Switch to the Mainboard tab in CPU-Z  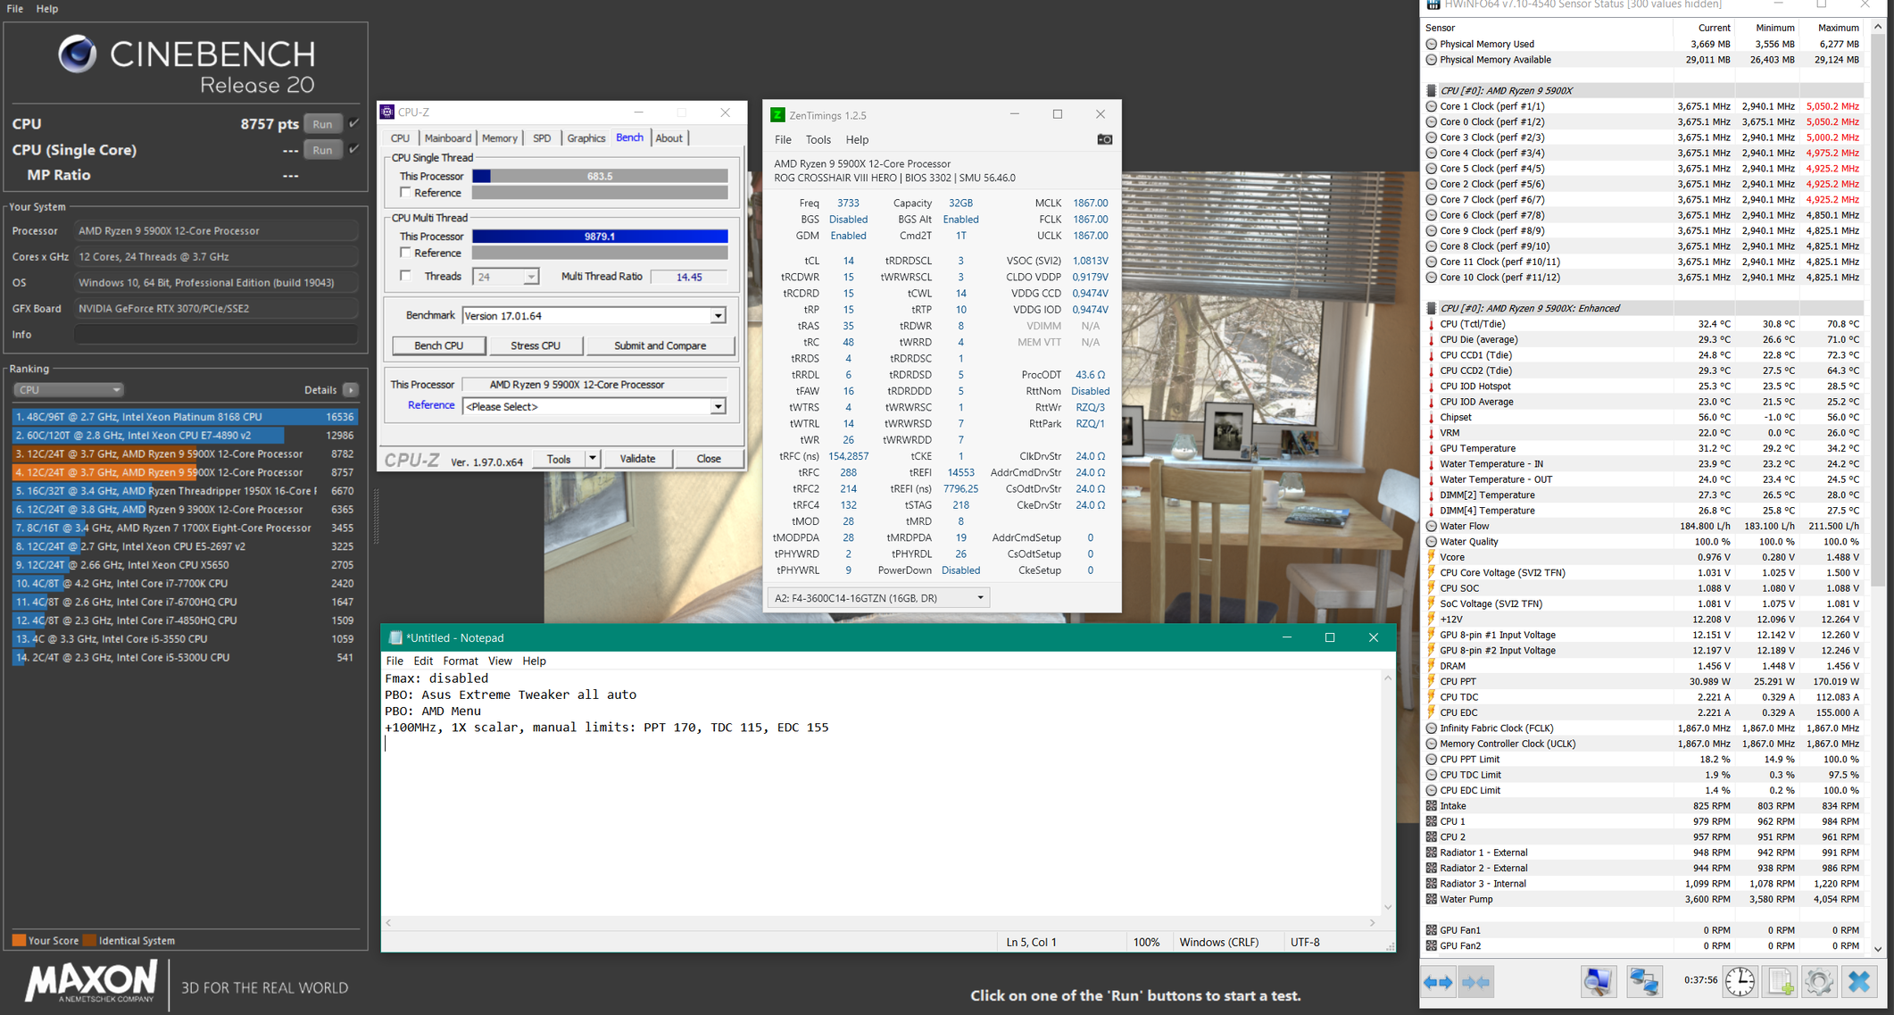(447, 138)
